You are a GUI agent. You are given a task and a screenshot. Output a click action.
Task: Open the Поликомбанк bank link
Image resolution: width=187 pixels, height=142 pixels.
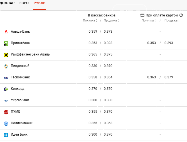(x=22, y=123)
